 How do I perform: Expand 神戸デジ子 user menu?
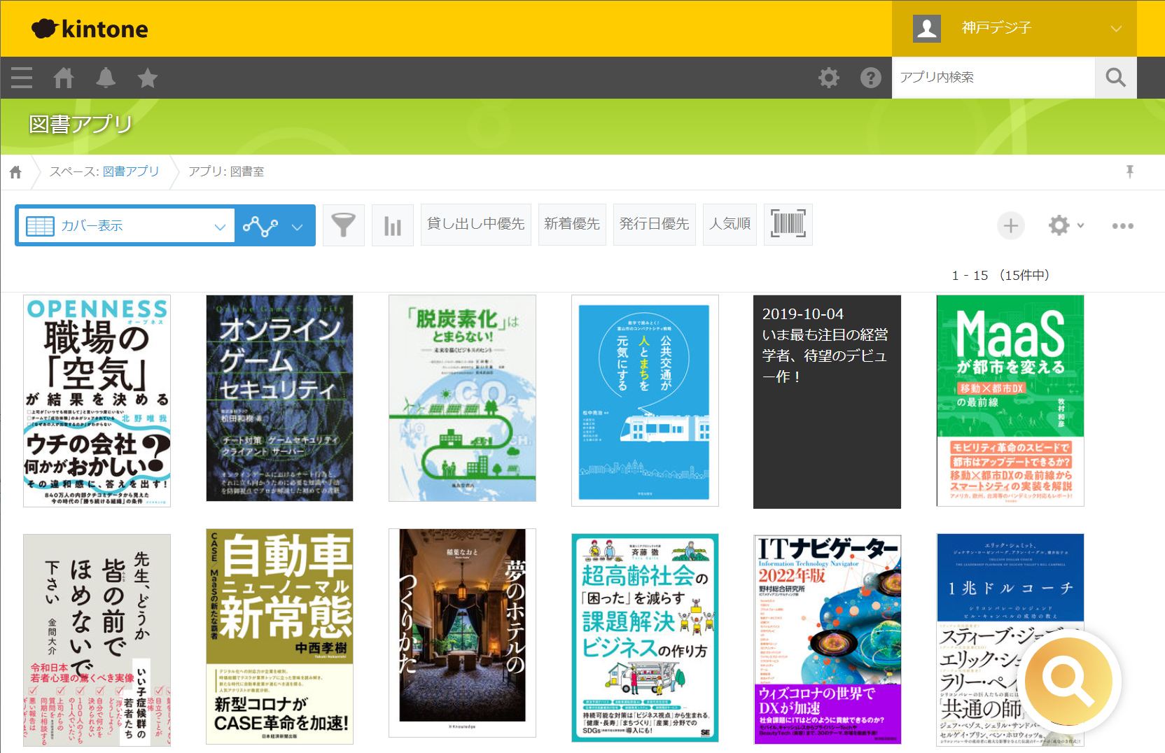pyautogui.click(x=1014, y=29)
